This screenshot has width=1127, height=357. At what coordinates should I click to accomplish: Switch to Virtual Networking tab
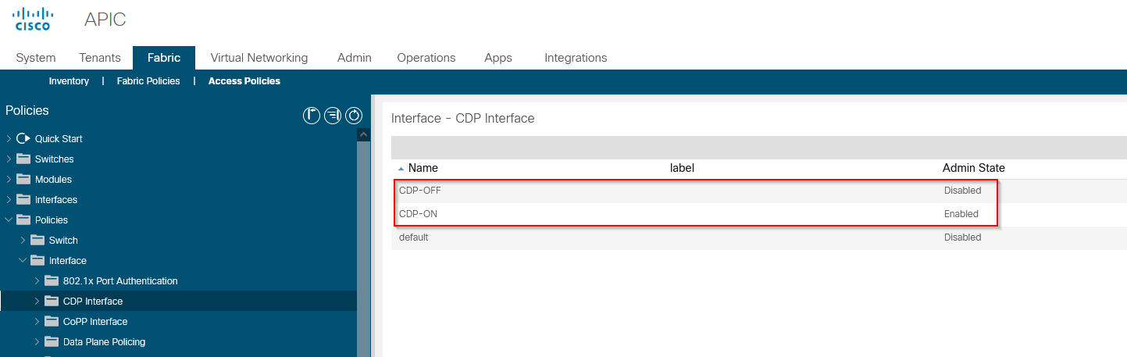259,58
